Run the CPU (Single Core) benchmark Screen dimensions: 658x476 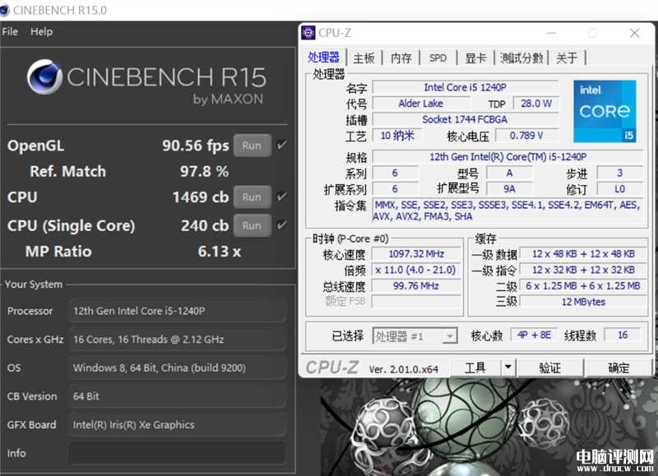click(x=252, y=225)
